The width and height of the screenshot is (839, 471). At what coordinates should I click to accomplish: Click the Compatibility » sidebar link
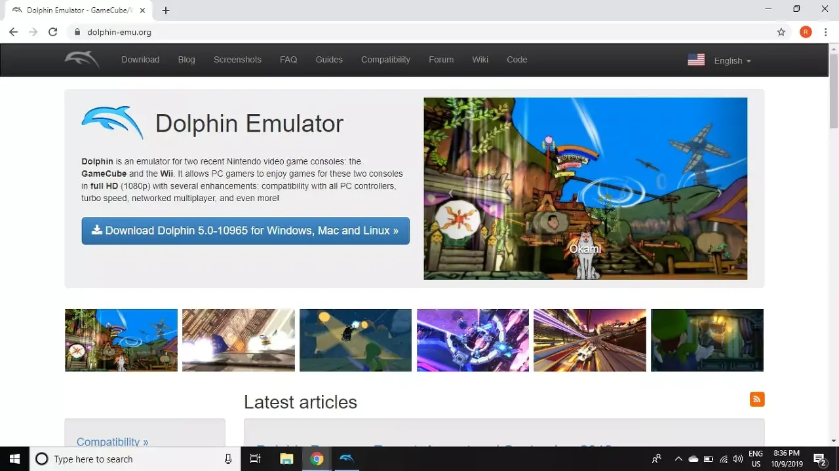pos(113,442)
